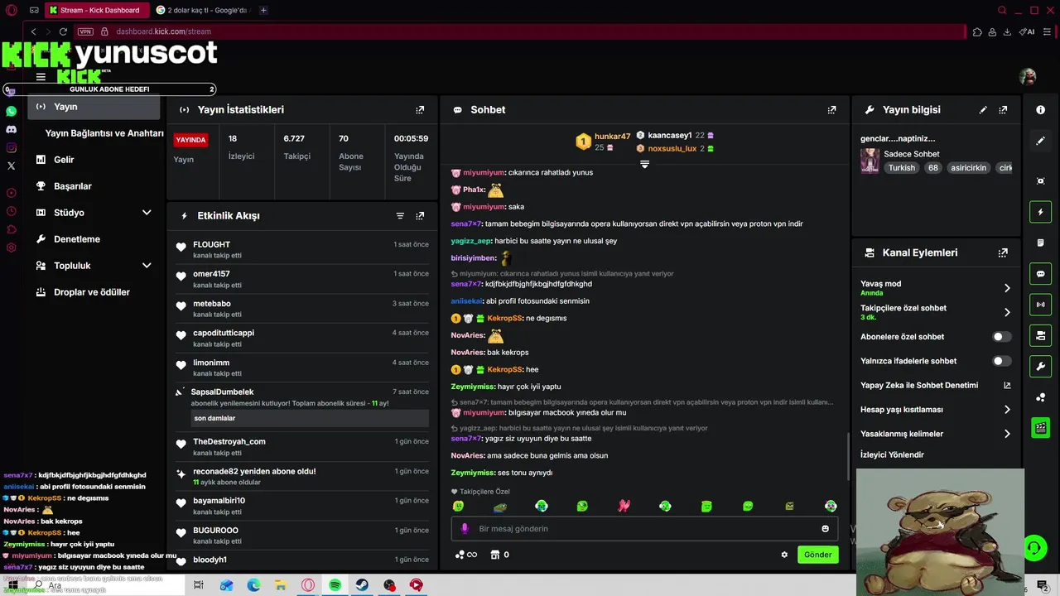Expand the Topluluk sidebar section
Viewport: 1060px width, 596px height.
tap(147, 266)
